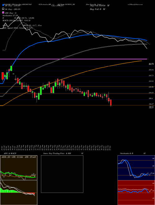
Task: Click the '50 Day - 205.59' legend text
Action: click(x=12, y=9)
